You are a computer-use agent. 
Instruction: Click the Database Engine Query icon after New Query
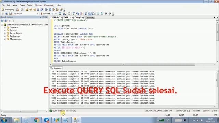(17, 10)
